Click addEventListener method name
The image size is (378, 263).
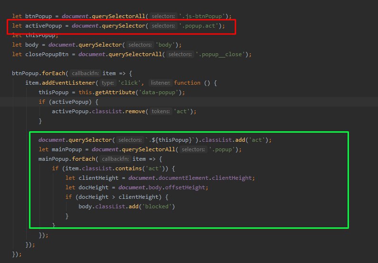[69, 83]
